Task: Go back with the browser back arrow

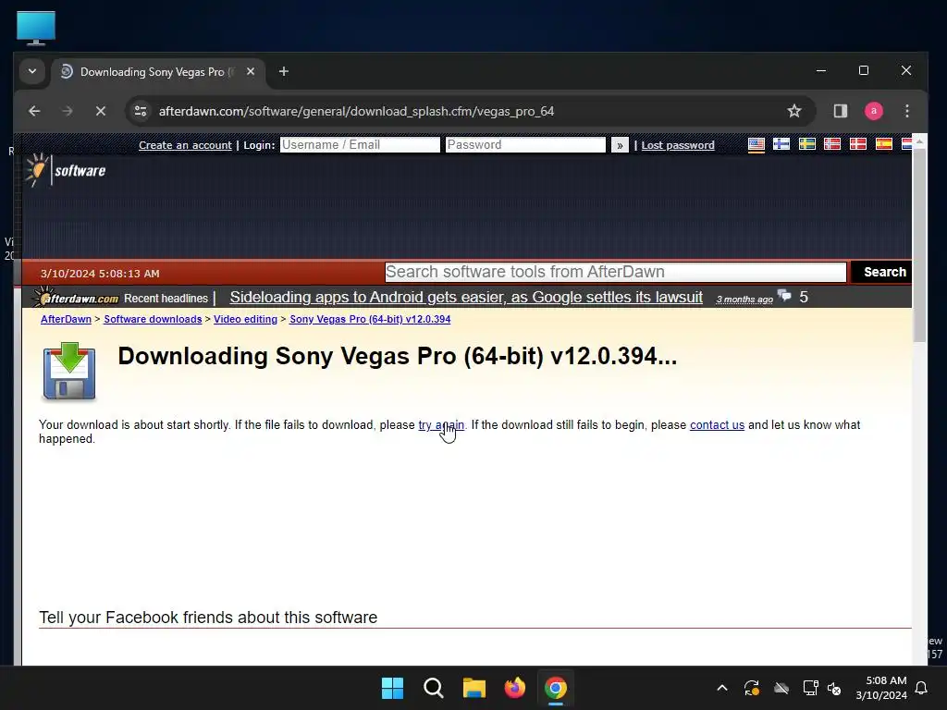Action: [34, 111]
